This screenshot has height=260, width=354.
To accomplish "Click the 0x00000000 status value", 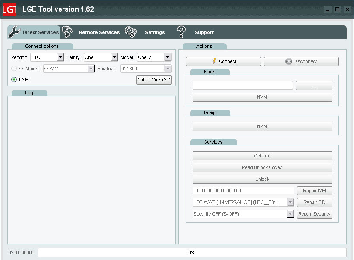I will coord(22,252).
